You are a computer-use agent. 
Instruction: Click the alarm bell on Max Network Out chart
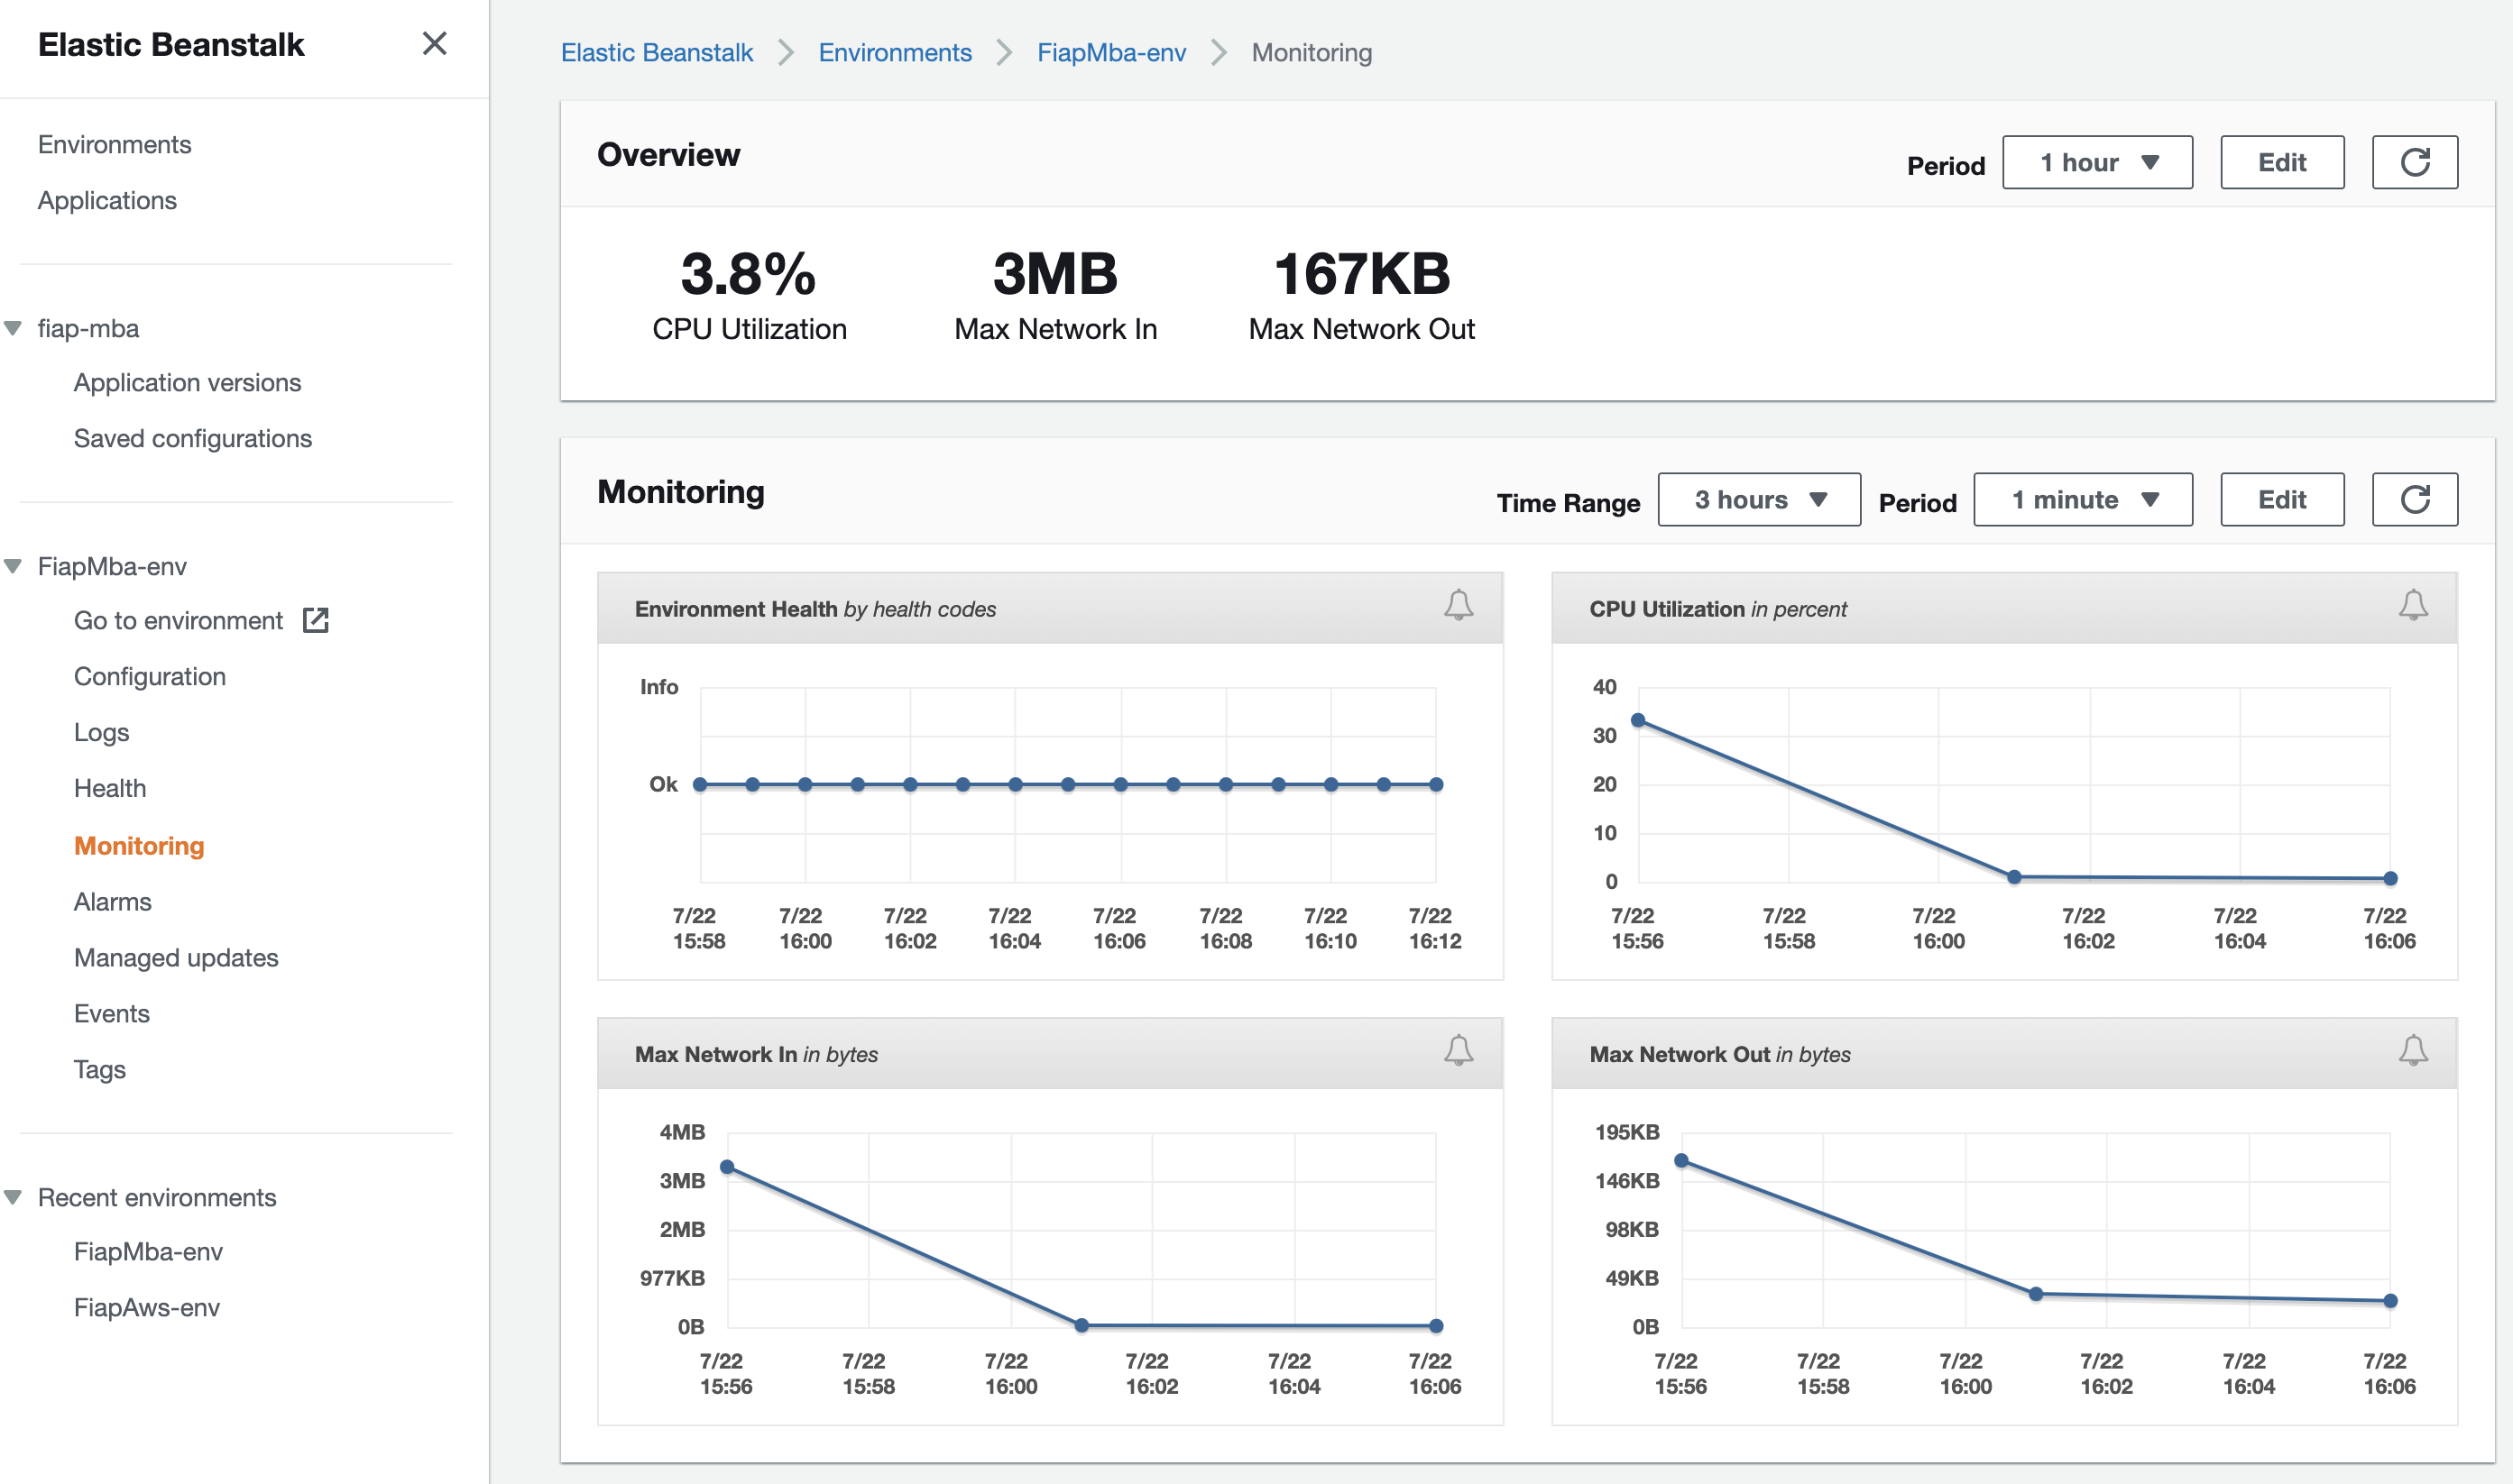tap(2412, 1050)
